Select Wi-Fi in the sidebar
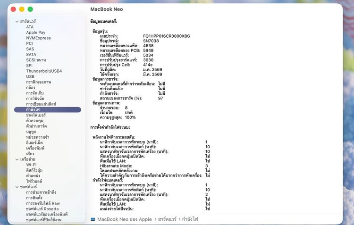The image size is (354, 225). coord(31,165)
